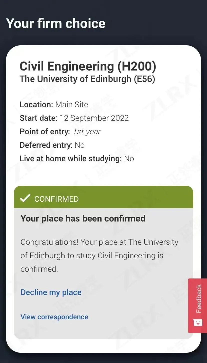Click Your place has been confirmed heading

[x=83, y=218]
